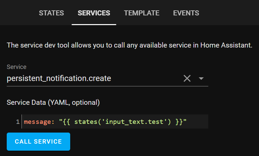Place cursor on the message key in YAML
This screenshot has height=156, width=259.
tap(38, 122)
